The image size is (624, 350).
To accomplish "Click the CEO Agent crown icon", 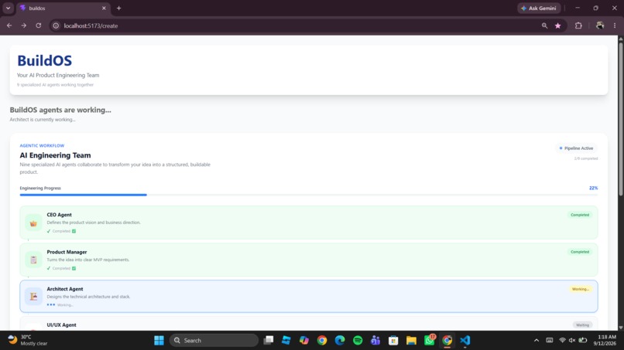I will pos(33,223).
